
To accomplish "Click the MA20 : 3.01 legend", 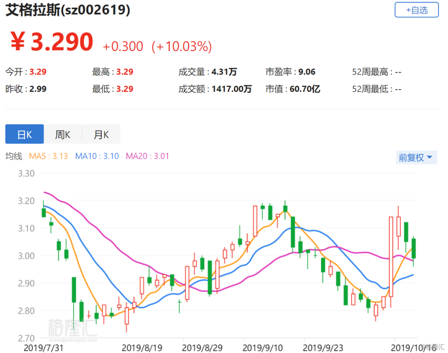I will click(147, 156).
